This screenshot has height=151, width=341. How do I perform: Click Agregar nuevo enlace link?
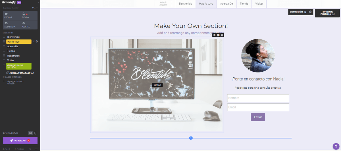click(15, 82)
